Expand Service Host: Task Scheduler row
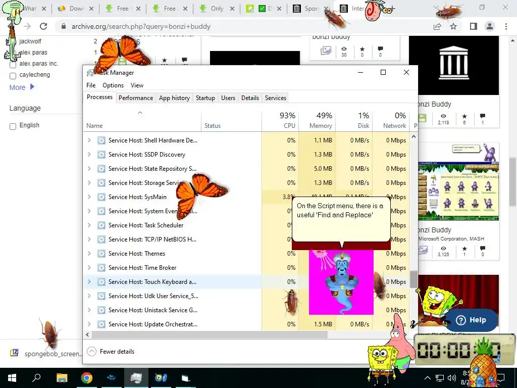The width and height of the screenshot is (517, 388). click(x=89, y=225)
